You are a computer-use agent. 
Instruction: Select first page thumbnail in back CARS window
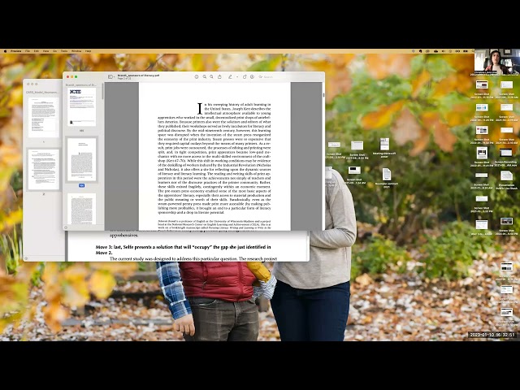tap(43, 117)
